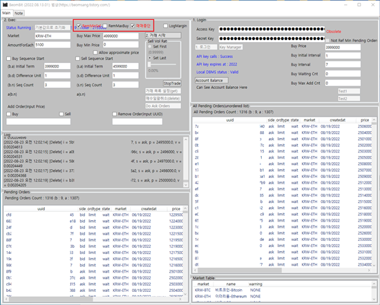The image size is (380, 305).
Task: Click the cancel buy orders (delete) button
Action: [163, 98]
